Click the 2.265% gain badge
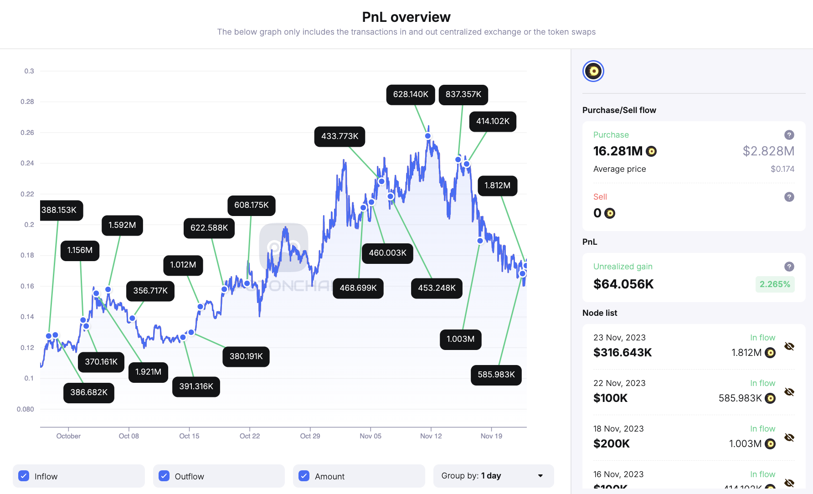The width and height of the screenshot is (813, 494). pyautogui.click(x=775, y=284)
